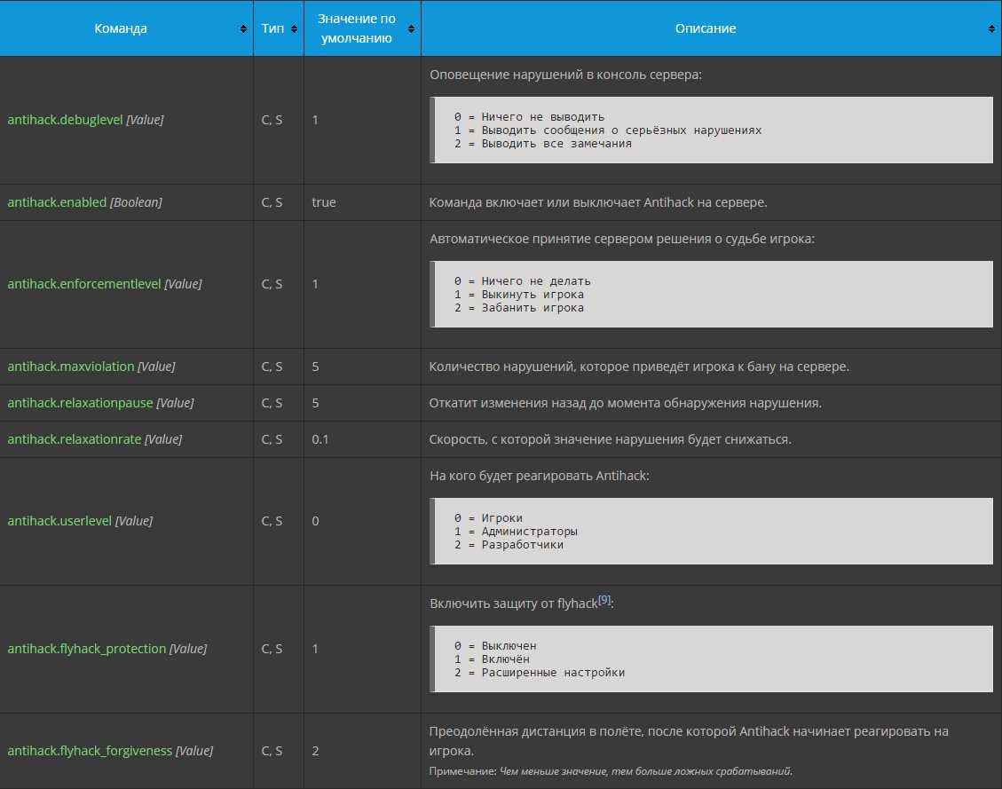The image size is (1002, 789).
Task: Click 'Автоматическое принятие сервером решения' text
Action: pyautogui.click(x=622, y=238)
